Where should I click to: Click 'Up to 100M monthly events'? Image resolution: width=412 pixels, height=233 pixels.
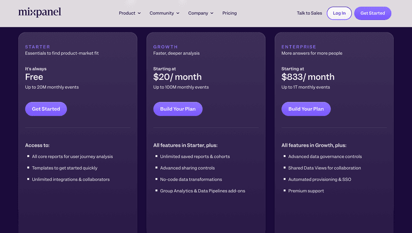181,87
